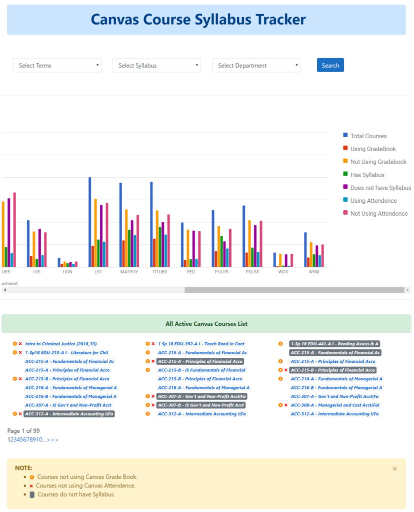This screenshot has height=512, width=414.
Task: Click red X icon beside ACC-308-A Managerial course
Action: [286, 405]
